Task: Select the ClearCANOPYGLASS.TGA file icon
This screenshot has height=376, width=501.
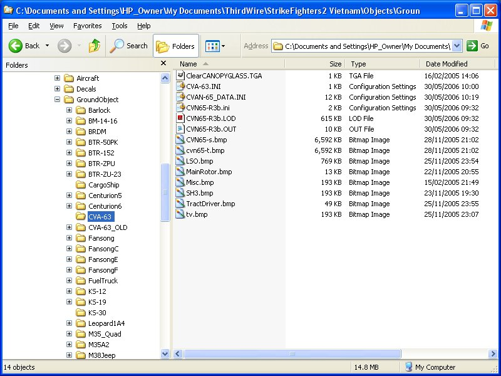Action: pyautogui.click(x=180, y=76)
